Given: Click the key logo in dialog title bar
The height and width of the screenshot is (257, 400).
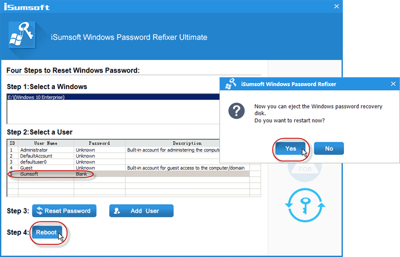Looking at the screenshot, I should (231, 84).
